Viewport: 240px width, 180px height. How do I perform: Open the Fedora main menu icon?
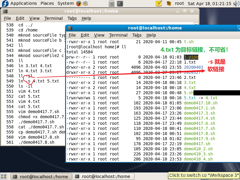(5, 3)
